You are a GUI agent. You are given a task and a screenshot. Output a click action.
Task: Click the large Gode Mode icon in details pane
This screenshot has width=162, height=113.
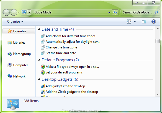tap(13, 104)
